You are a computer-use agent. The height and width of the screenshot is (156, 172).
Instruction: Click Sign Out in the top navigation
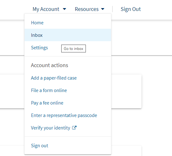tap(131, 9)
